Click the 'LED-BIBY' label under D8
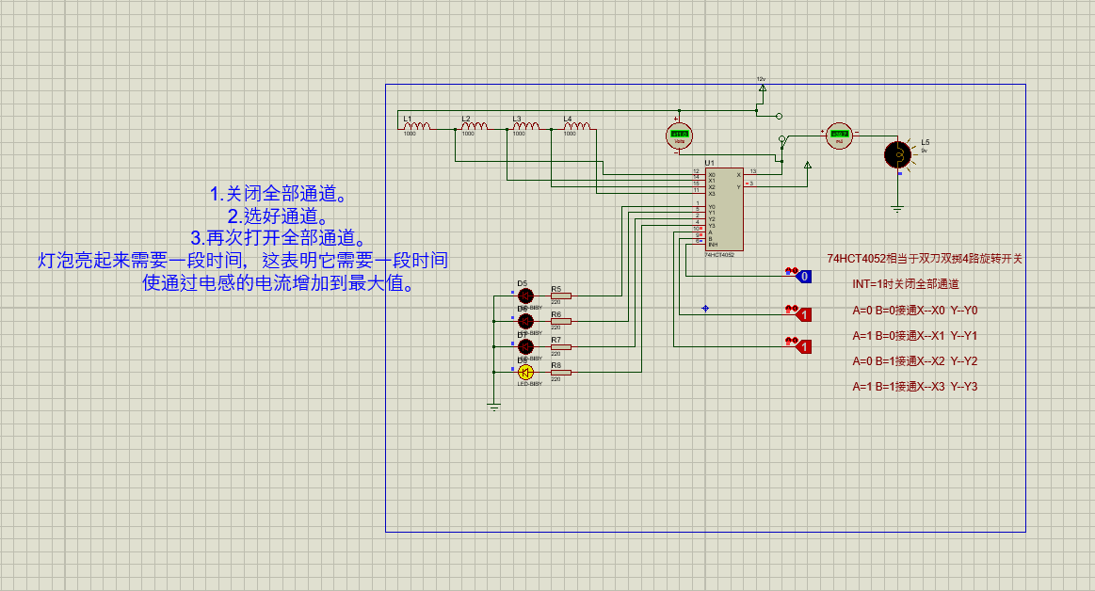The image size is (1095, 591). 530,384
